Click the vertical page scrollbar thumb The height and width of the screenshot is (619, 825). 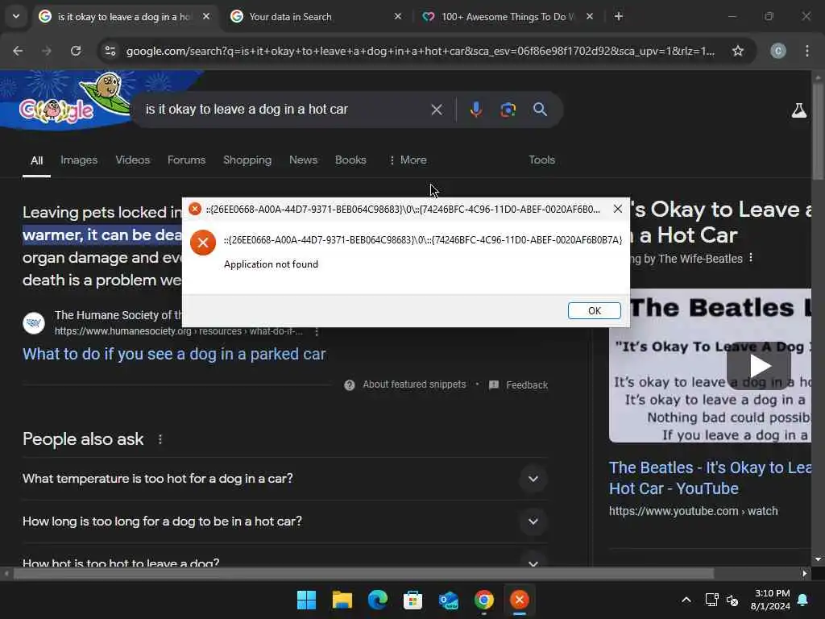point(818,131)
